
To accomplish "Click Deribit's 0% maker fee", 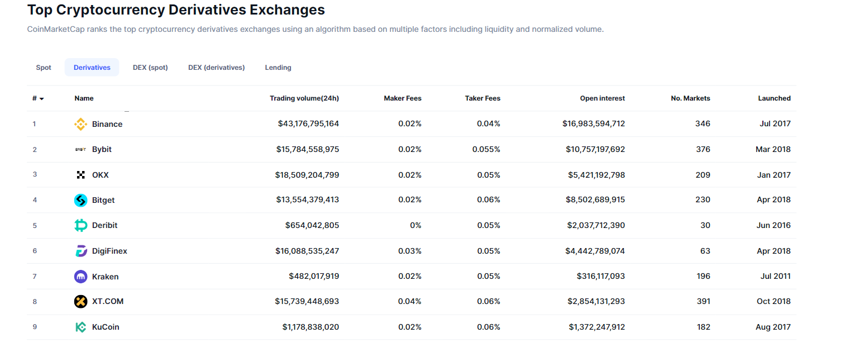I will 416,225.
